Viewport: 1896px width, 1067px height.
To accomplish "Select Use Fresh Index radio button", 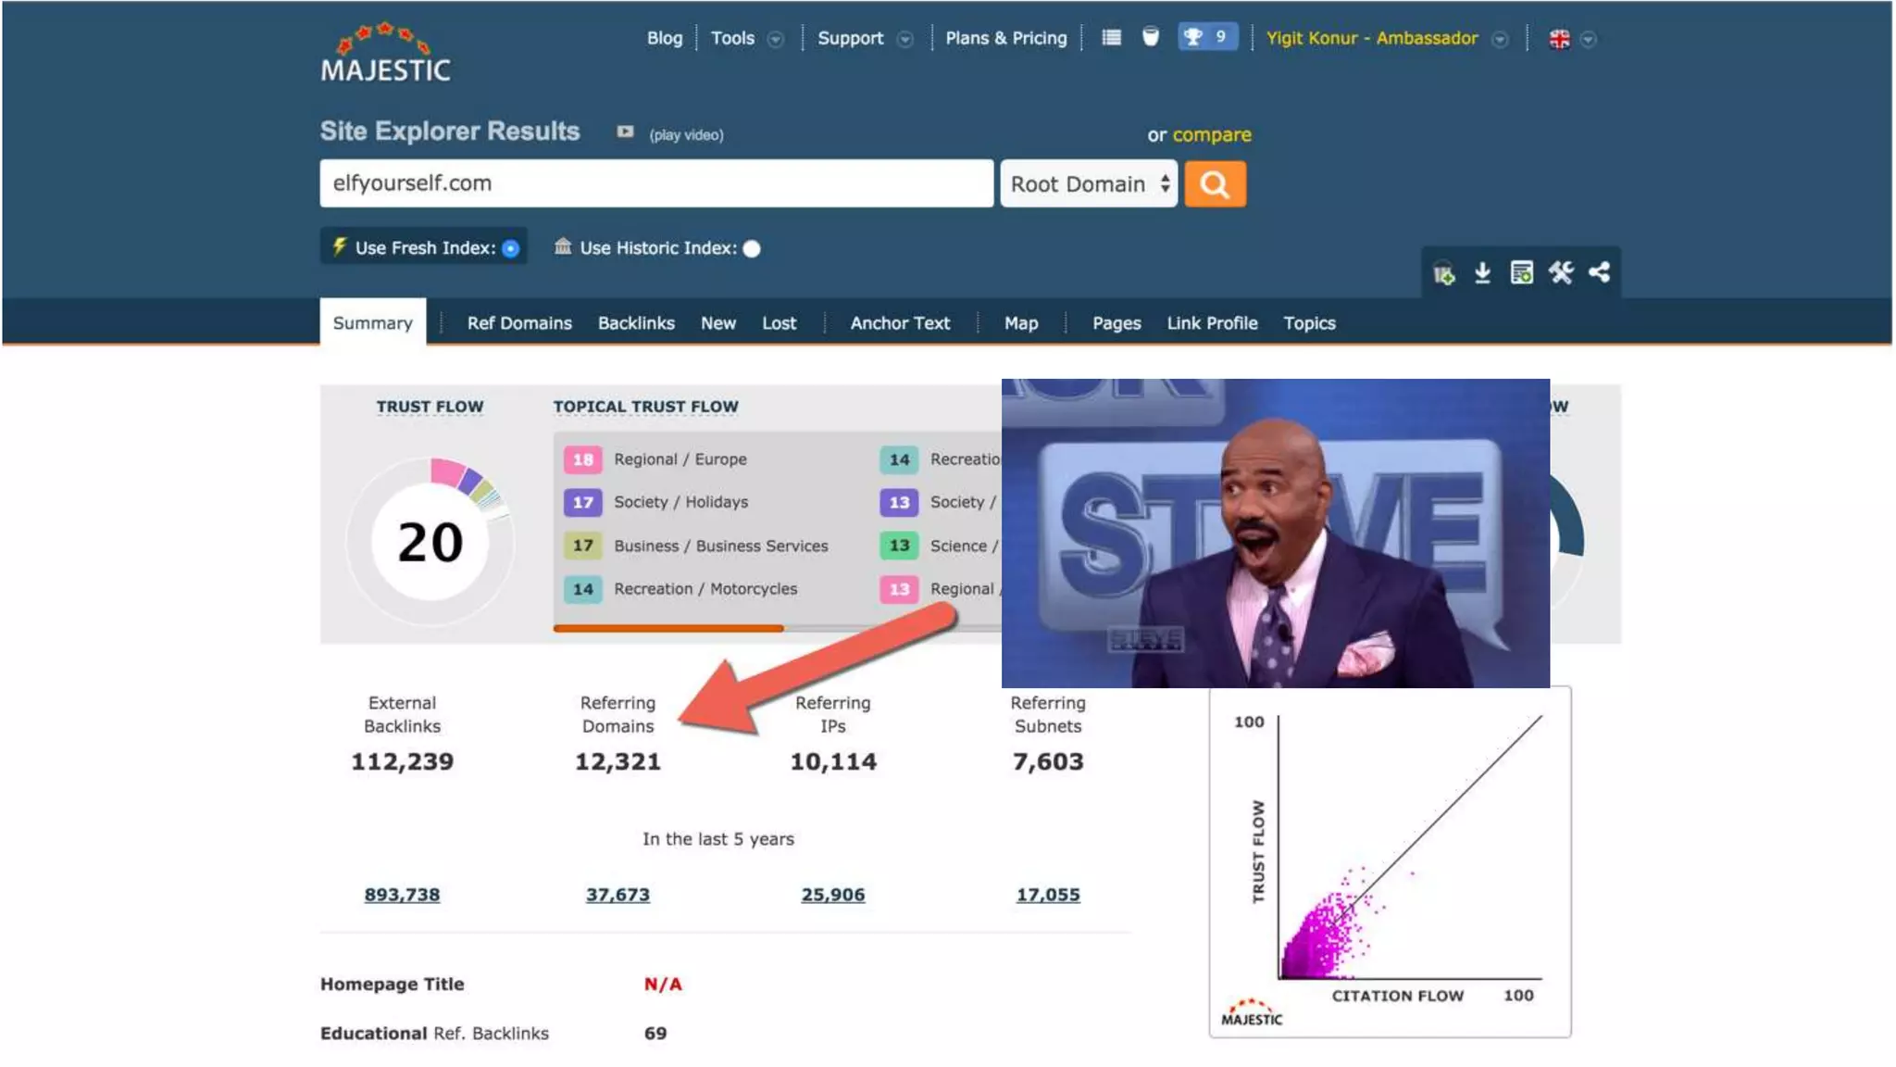I will (511, 248).
